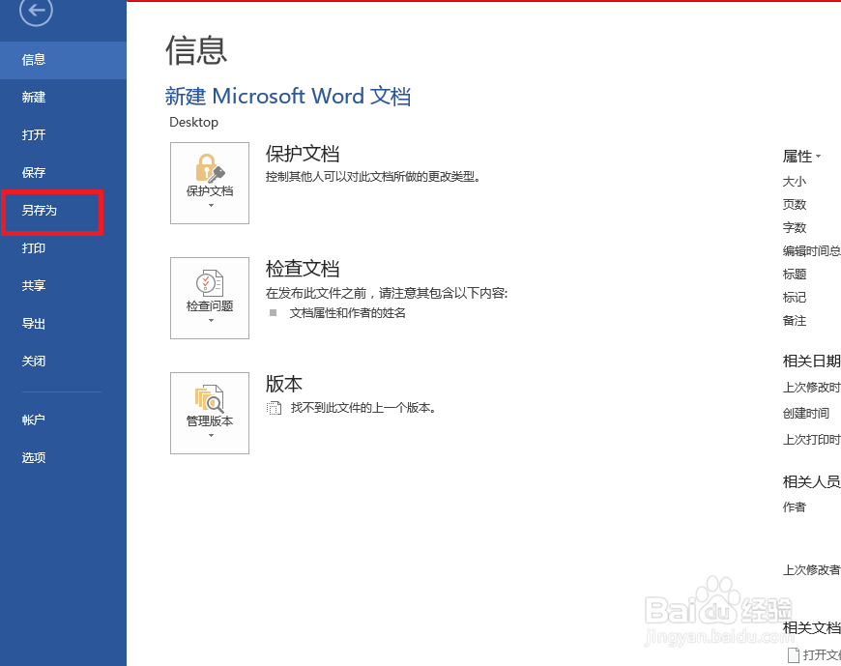
Task: Click the 新建 Microsoft Word 文档 title
Action: [288, 96]
